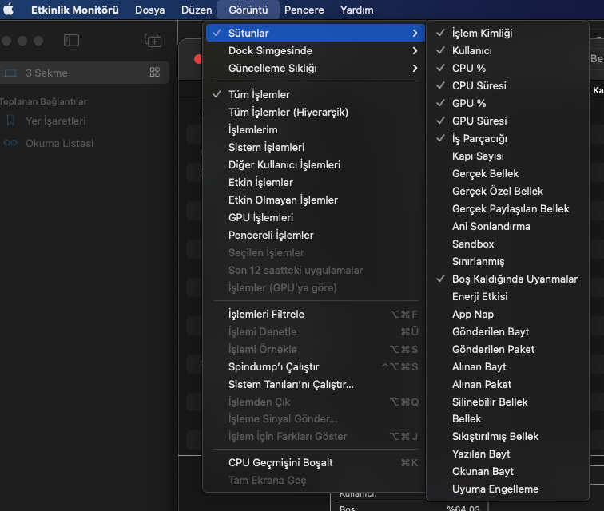
Task: Uncheck Kullanıcı column
Action: pos(507,50)
